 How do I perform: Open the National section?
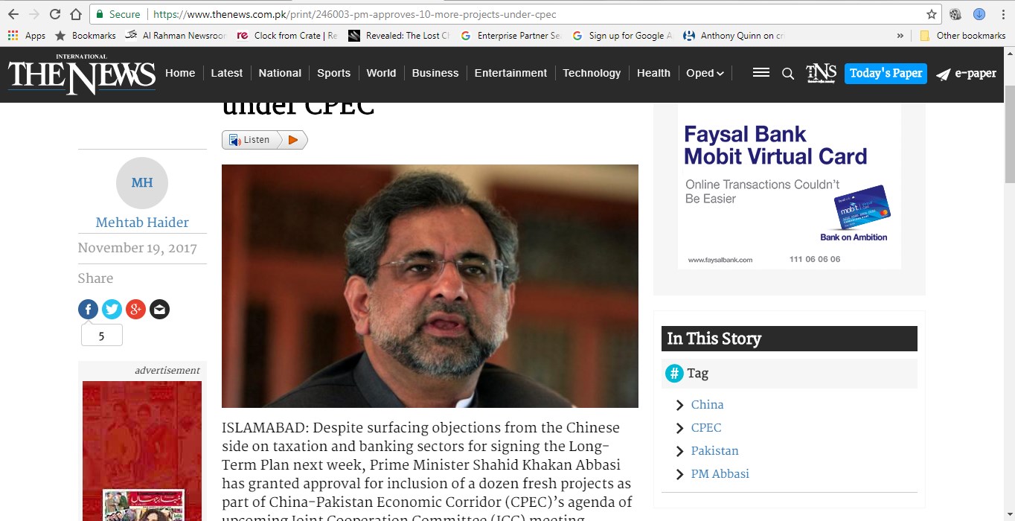280,73
